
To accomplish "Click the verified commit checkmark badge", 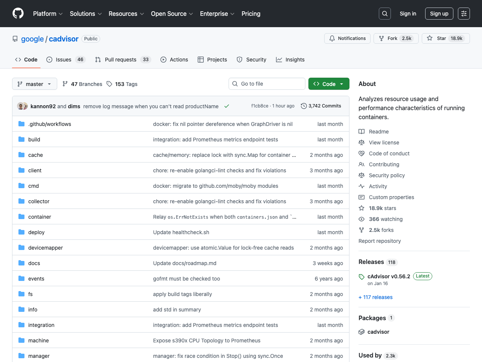I will point(227,106).
